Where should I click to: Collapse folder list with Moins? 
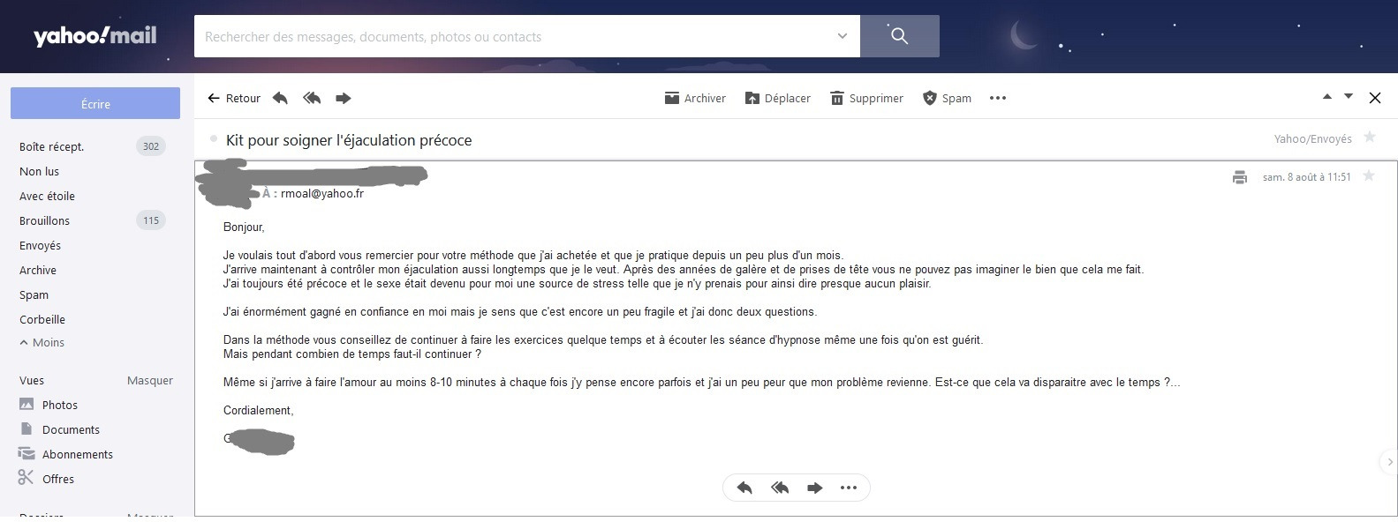(x=42, y=342)
